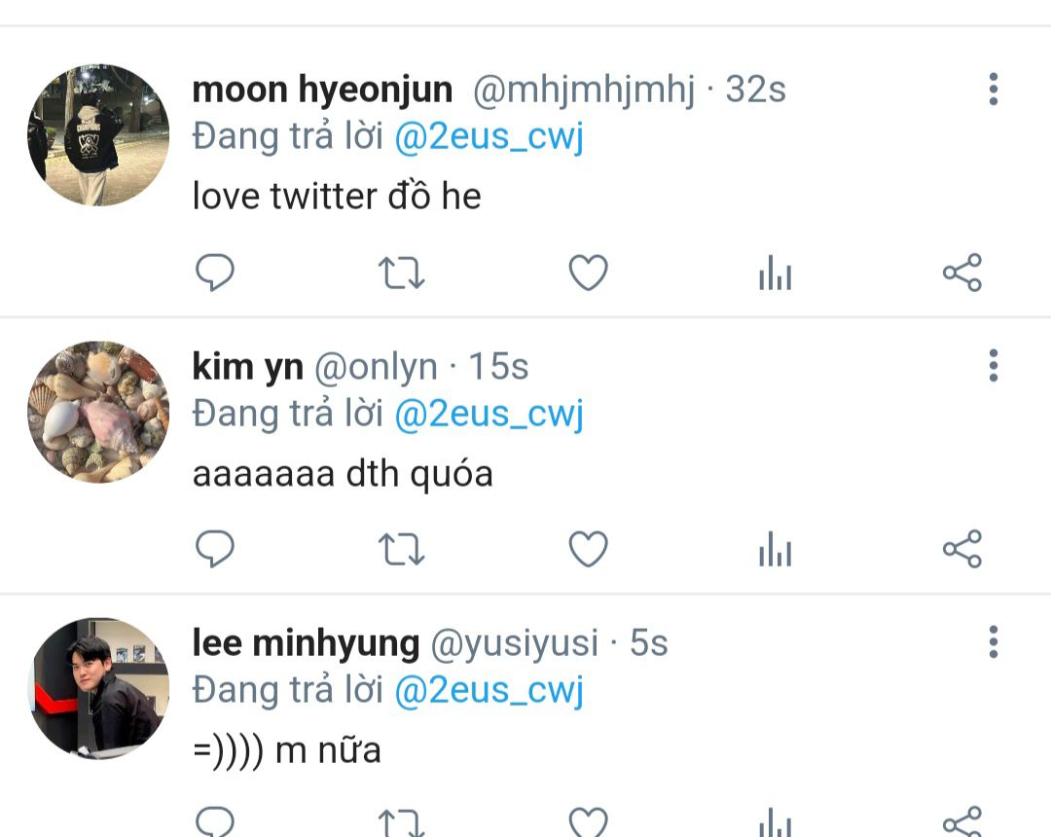The height and width of the screenshot is (837, 1051).
Task: Share kim yn's tweet
Action: tap(962, 549)
